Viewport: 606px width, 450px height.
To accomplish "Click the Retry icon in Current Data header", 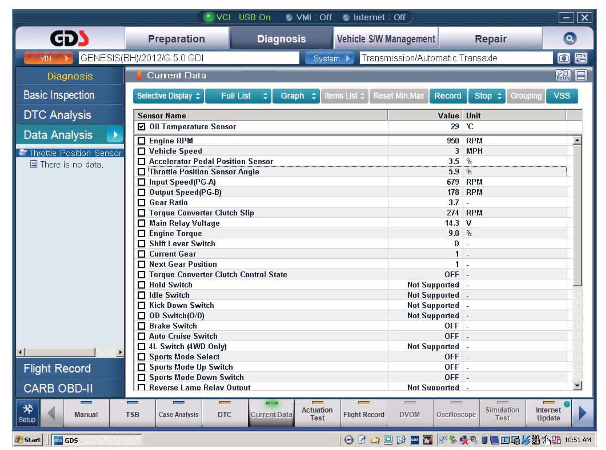I will 563,76.
